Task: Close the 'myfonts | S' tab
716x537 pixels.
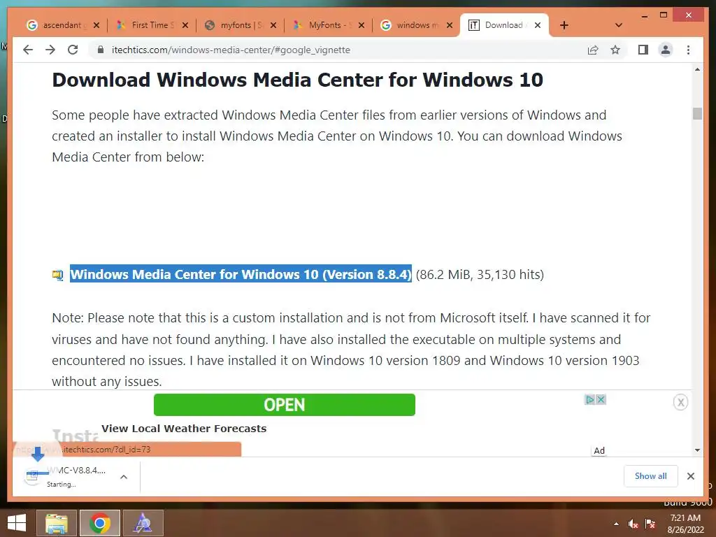Action: pos(273,25)
